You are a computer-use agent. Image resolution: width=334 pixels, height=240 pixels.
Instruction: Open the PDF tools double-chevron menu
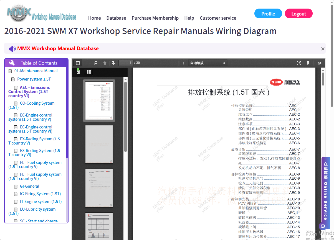click(x=320, y=63)
